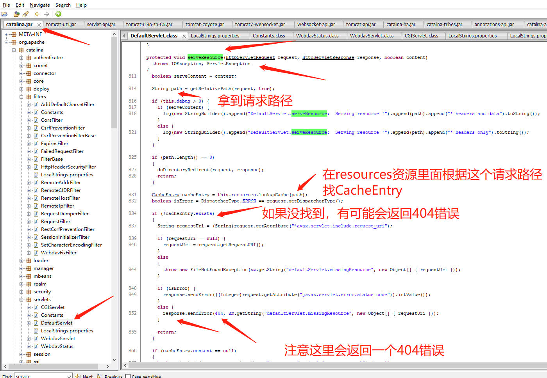Close the catalina.jar tab
This screenshot has height=378, width=547.
(39, 25)
